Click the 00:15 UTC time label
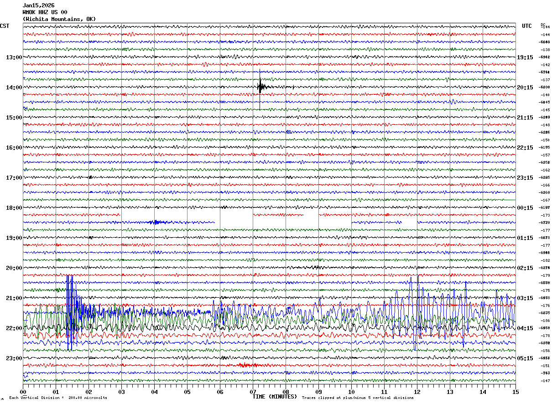This screenshot has height=404, width=552. [525, 208]
